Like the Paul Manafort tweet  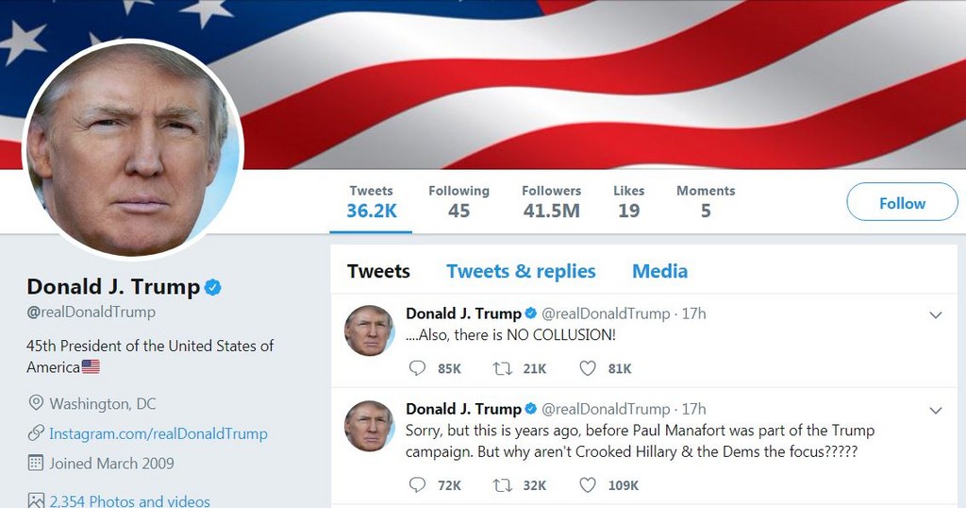588,484
